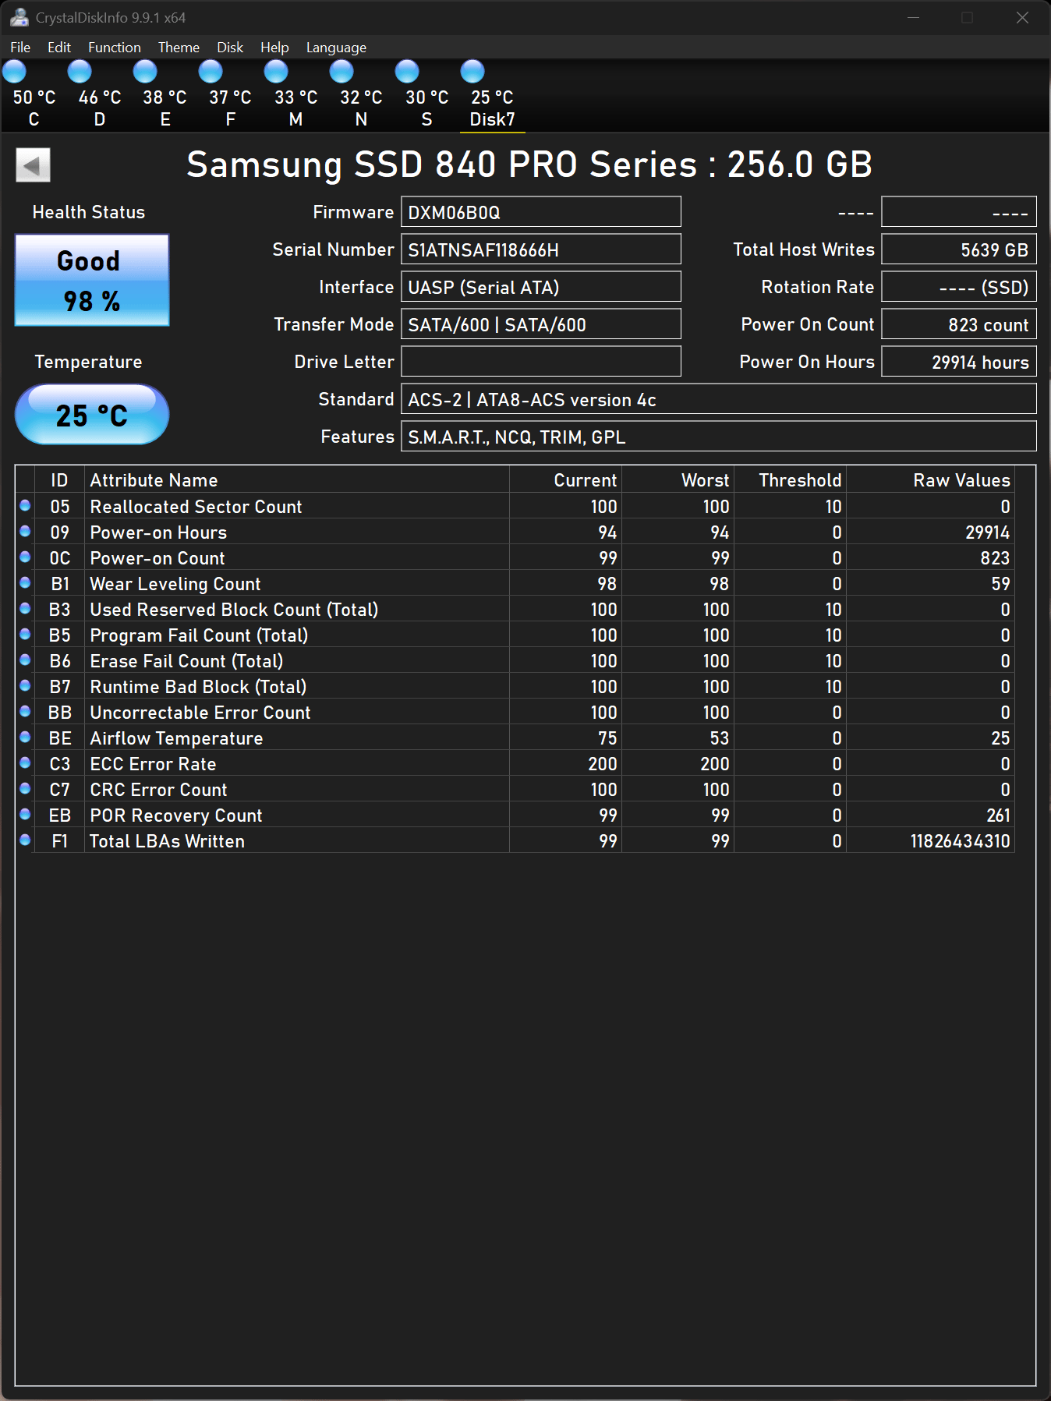Viewport: 1051px width, 1401px height.
Task: Click the Samsung SSD 840 PRO Series title
Action: pyautogui.click(x=529, y=165)
